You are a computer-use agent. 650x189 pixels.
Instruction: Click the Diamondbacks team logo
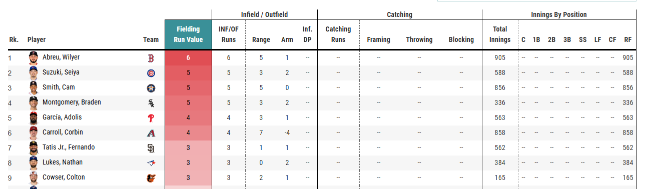pos(151,133)
